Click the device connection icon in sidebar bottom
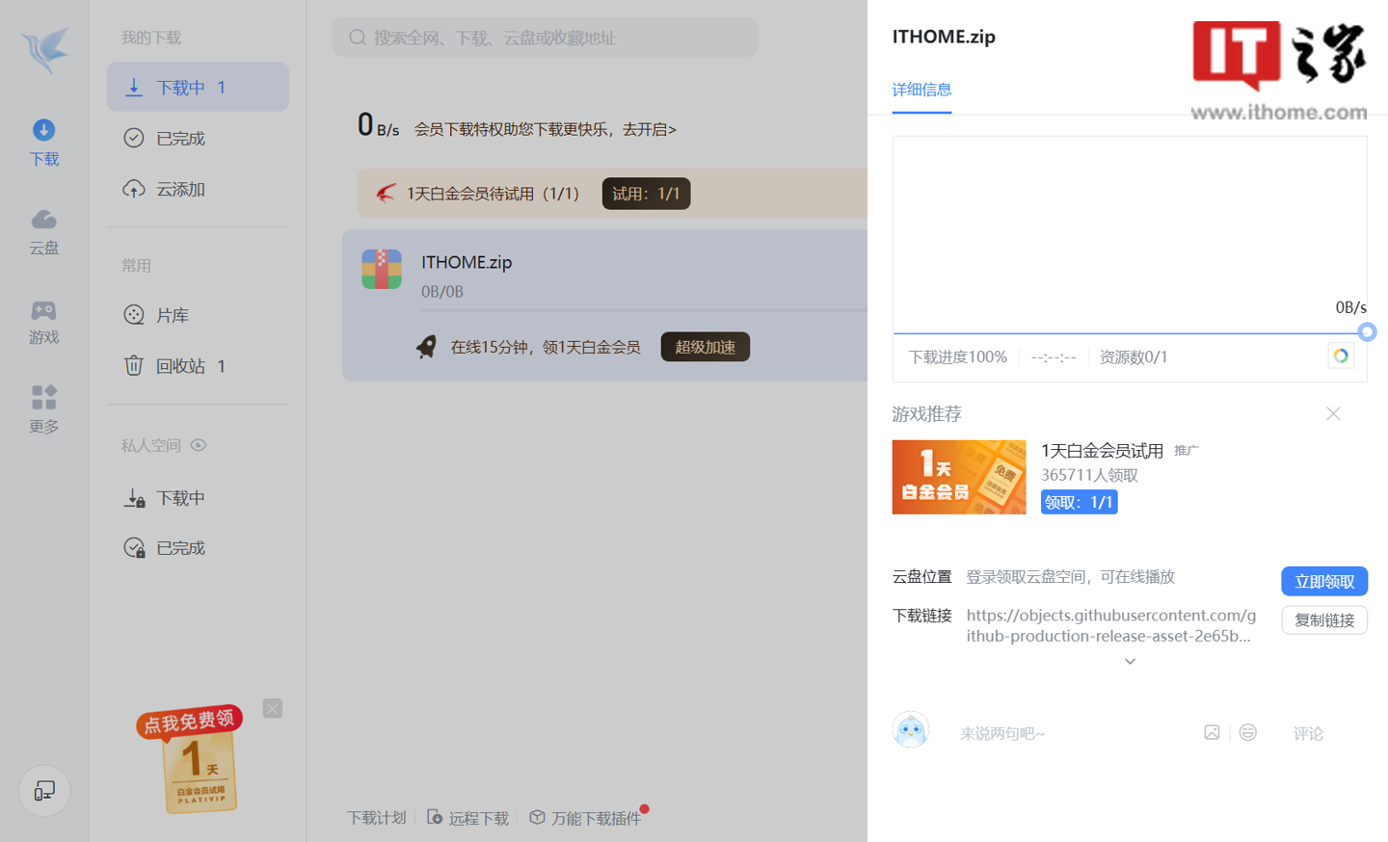Viewport: 1388px width, 842px height. (x=44, y=791)
